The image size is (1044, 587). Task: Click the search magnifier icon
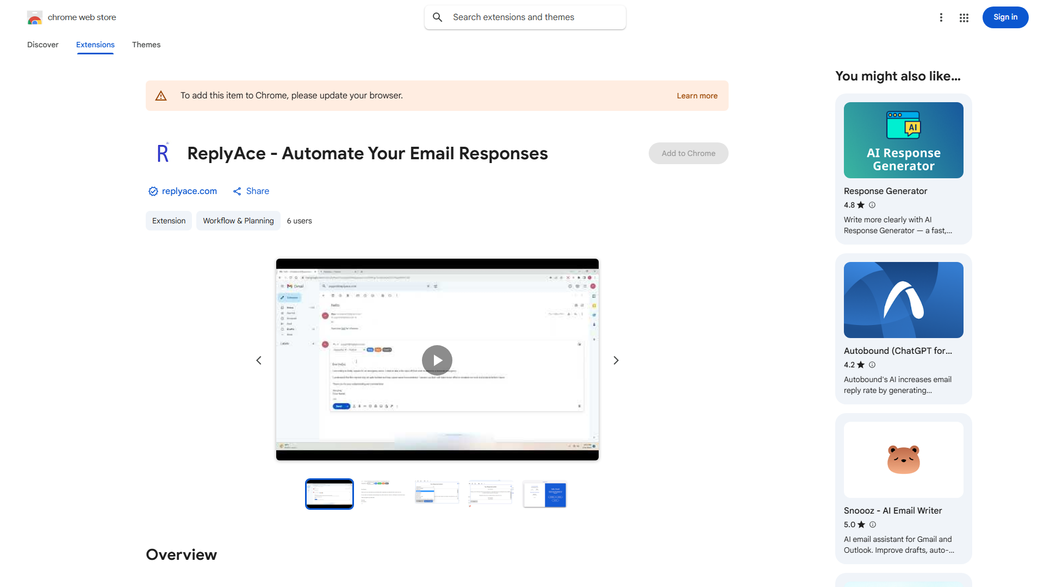(438, 17)
